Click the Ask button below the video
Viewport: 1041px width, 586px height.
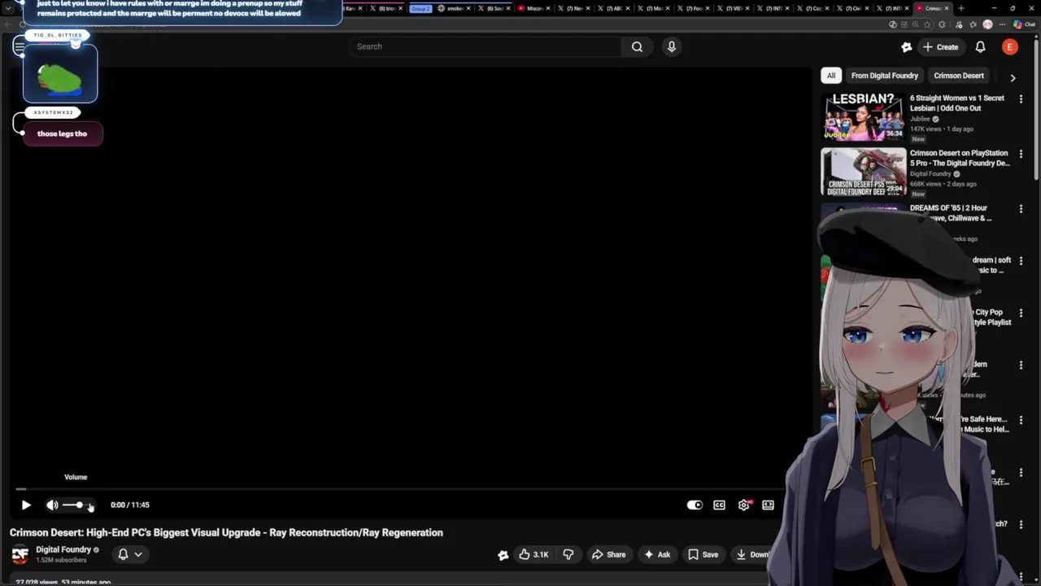[x=657, y=554]
